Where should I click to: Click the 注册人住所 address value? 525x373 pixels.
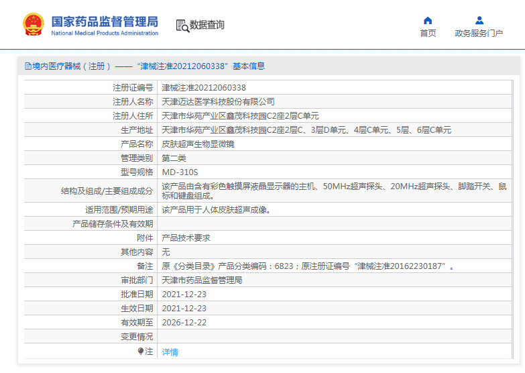click(x=241, y=116)
